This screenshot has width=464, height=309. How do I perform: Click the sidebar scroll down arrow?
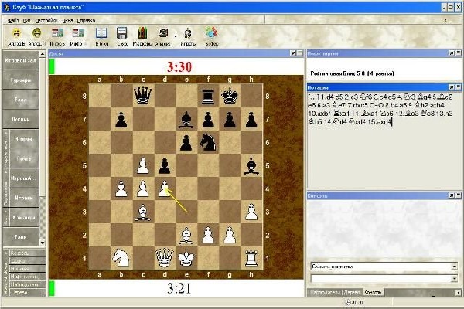43,243
